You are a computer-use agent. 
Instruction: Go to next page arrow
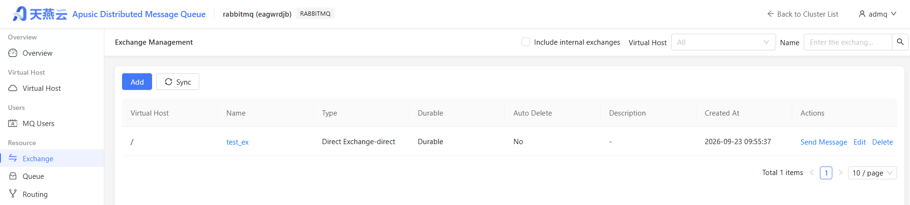(x=840, y=173)
